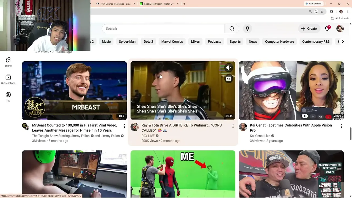The image size is (352, 198).
Task: Go to RAY LIVE channel name
Action: (x=148, y=136)
